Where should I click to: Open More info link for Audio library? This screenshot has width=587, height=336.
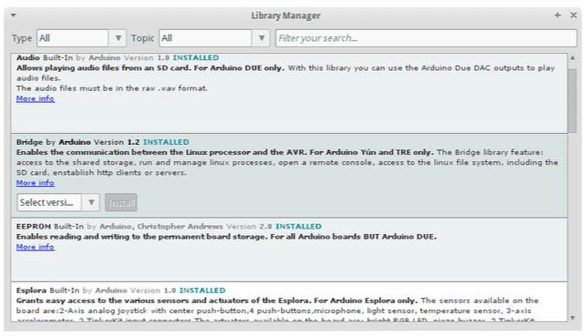[36, 98]
